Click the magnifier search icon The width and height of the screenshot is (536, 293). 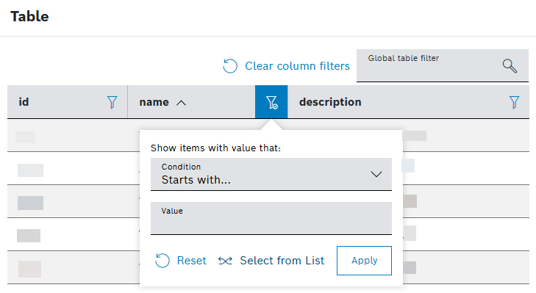[510, 66]
